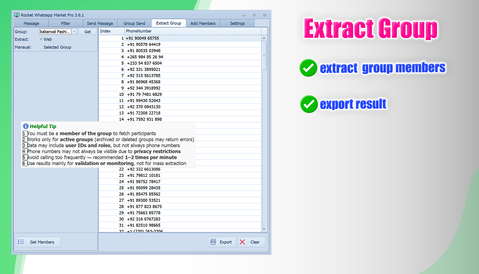
Task: Minimize the Rocket Whatsapp Market window
Action: 243,15
